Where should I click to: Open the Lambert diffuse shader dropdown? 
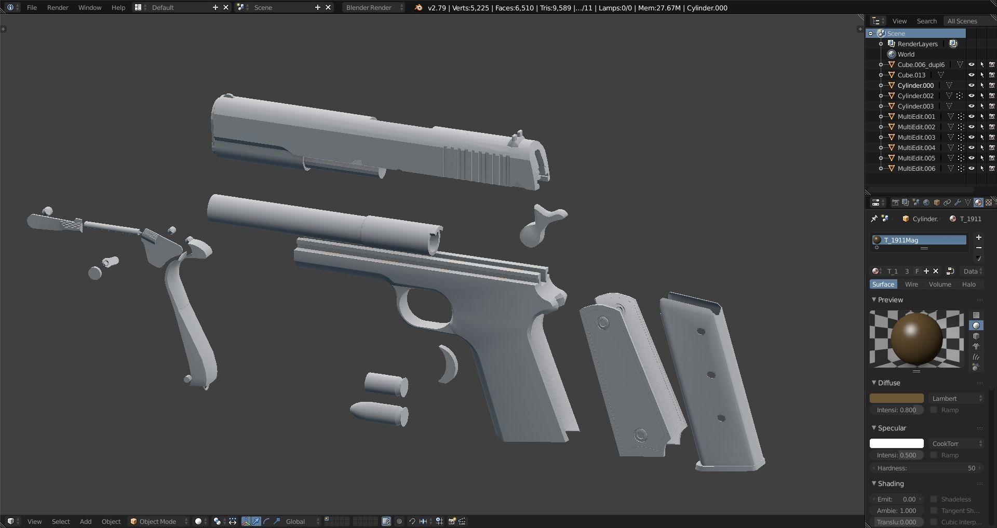956,398
